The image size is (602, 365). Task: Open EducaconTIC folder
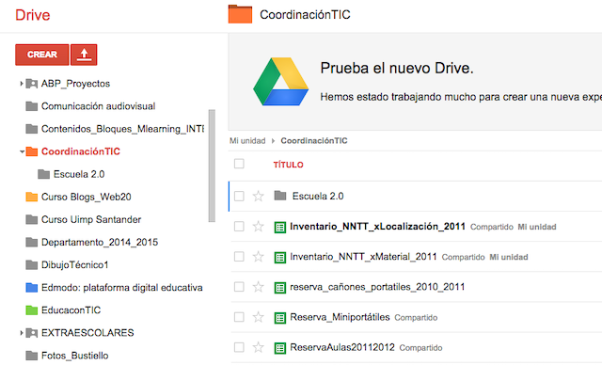(x=71, y=310)
